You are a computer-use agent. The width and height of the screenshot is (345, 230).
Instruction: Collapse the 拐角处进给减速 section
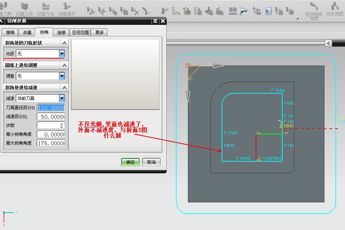tap(65, 88)
